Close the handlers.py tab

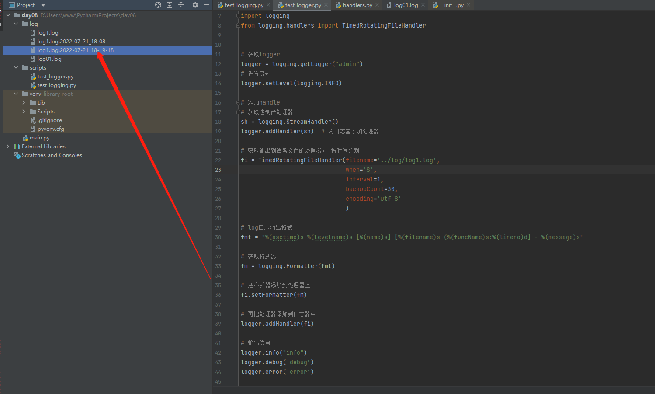(377, 5)
